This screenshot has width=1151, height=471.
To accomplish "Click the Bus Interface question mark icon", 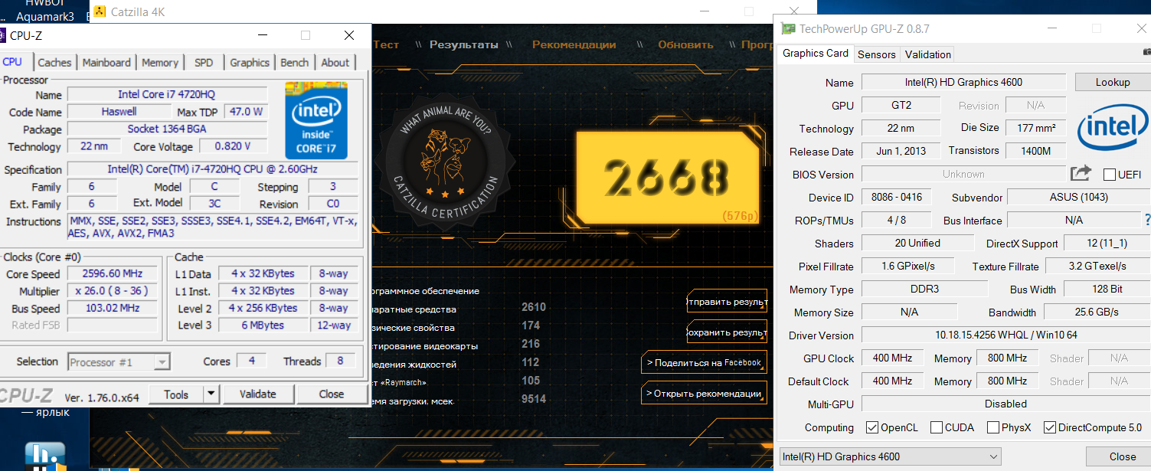I will coord(1147,220).
